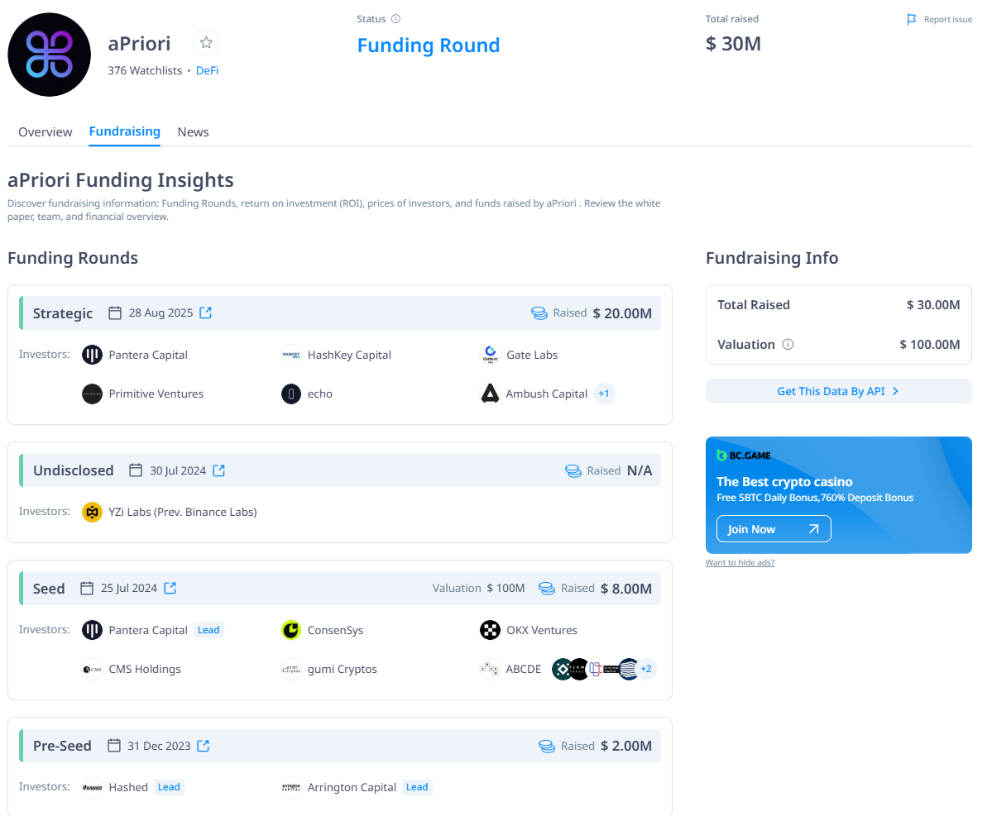Switch to the Overview tab
This screenshot has height=816, width=992.
point(46,132)
